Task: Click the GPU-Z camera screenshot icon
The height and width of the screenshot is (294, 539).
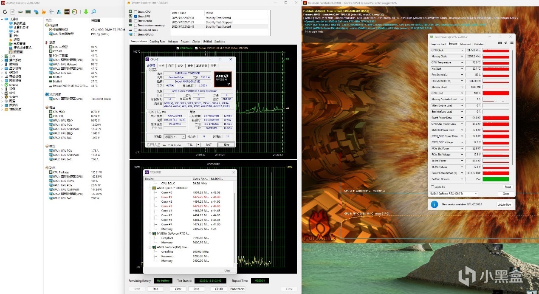Action: [x=500, y=43]
